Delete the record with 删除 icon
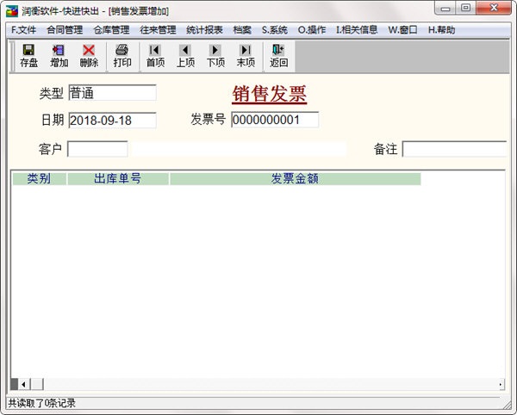 point(89,56)
